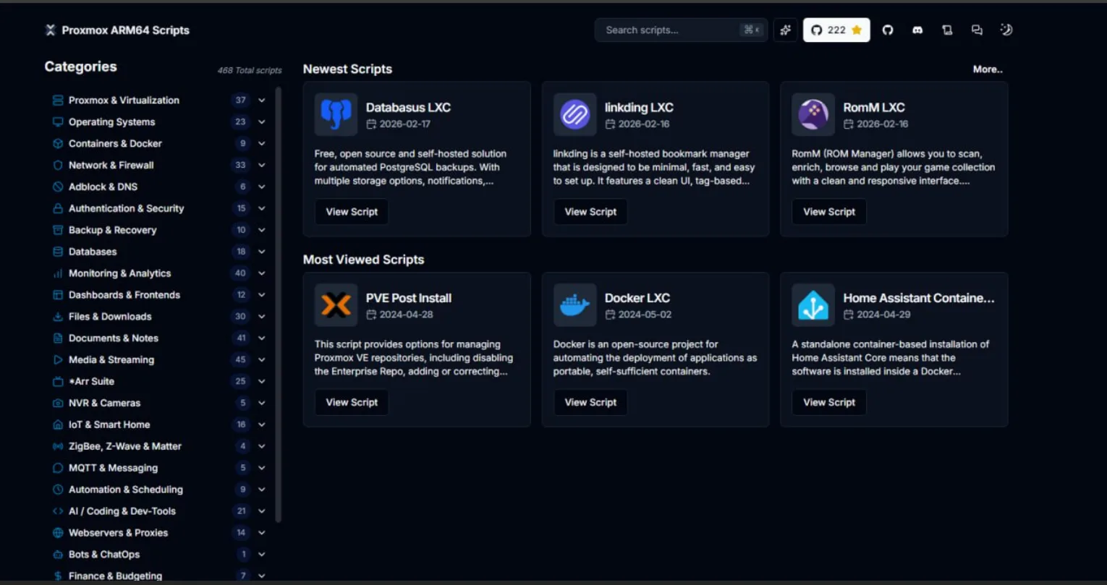Click the Adblock & DNS ban icon
Image resolution: width=1107 pixels, height=585 pixels.
58,187
